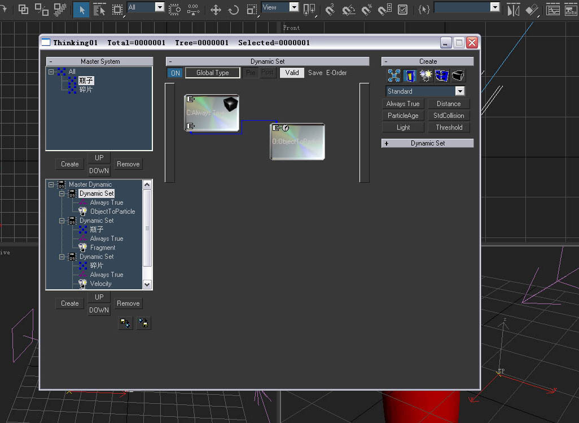Toggle the ON button in Dynamic Set

176,73
